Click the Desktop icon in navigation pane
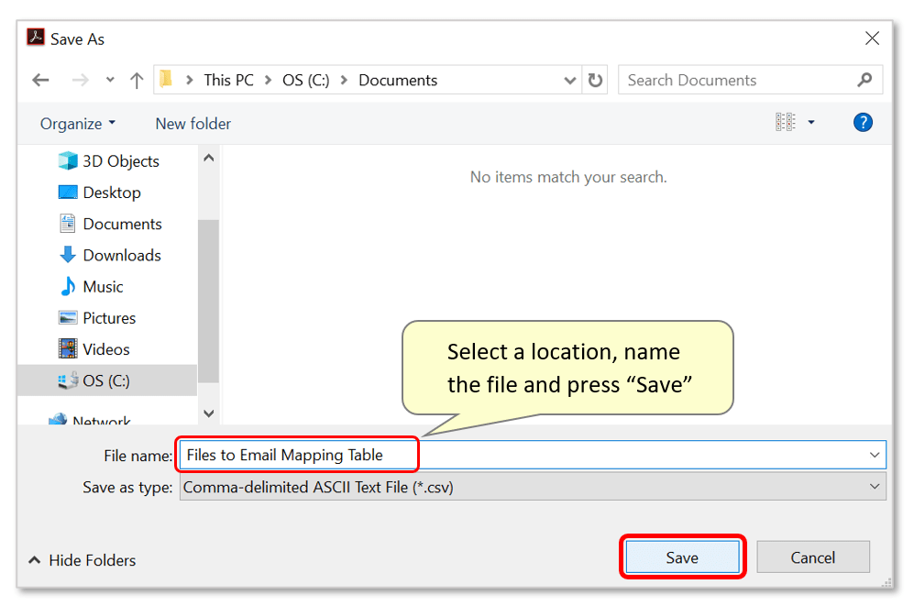Image resolution: width=914 pixels, height=606 pixels. click(x=68, y=192)
